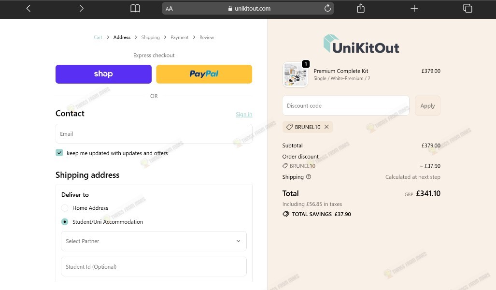Apply the discount code button
Viewport: 496px width, 290px height.
click(427, 105)
